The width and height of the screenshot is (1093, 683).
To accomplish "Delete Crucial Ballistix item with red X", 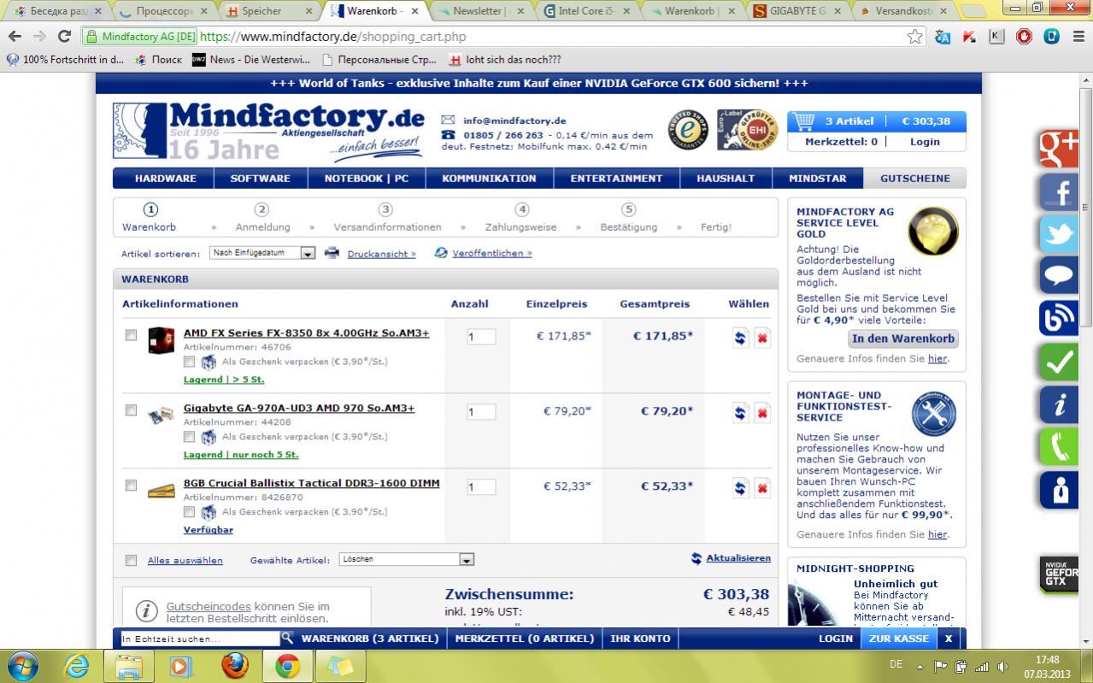I will pos(762,488).
